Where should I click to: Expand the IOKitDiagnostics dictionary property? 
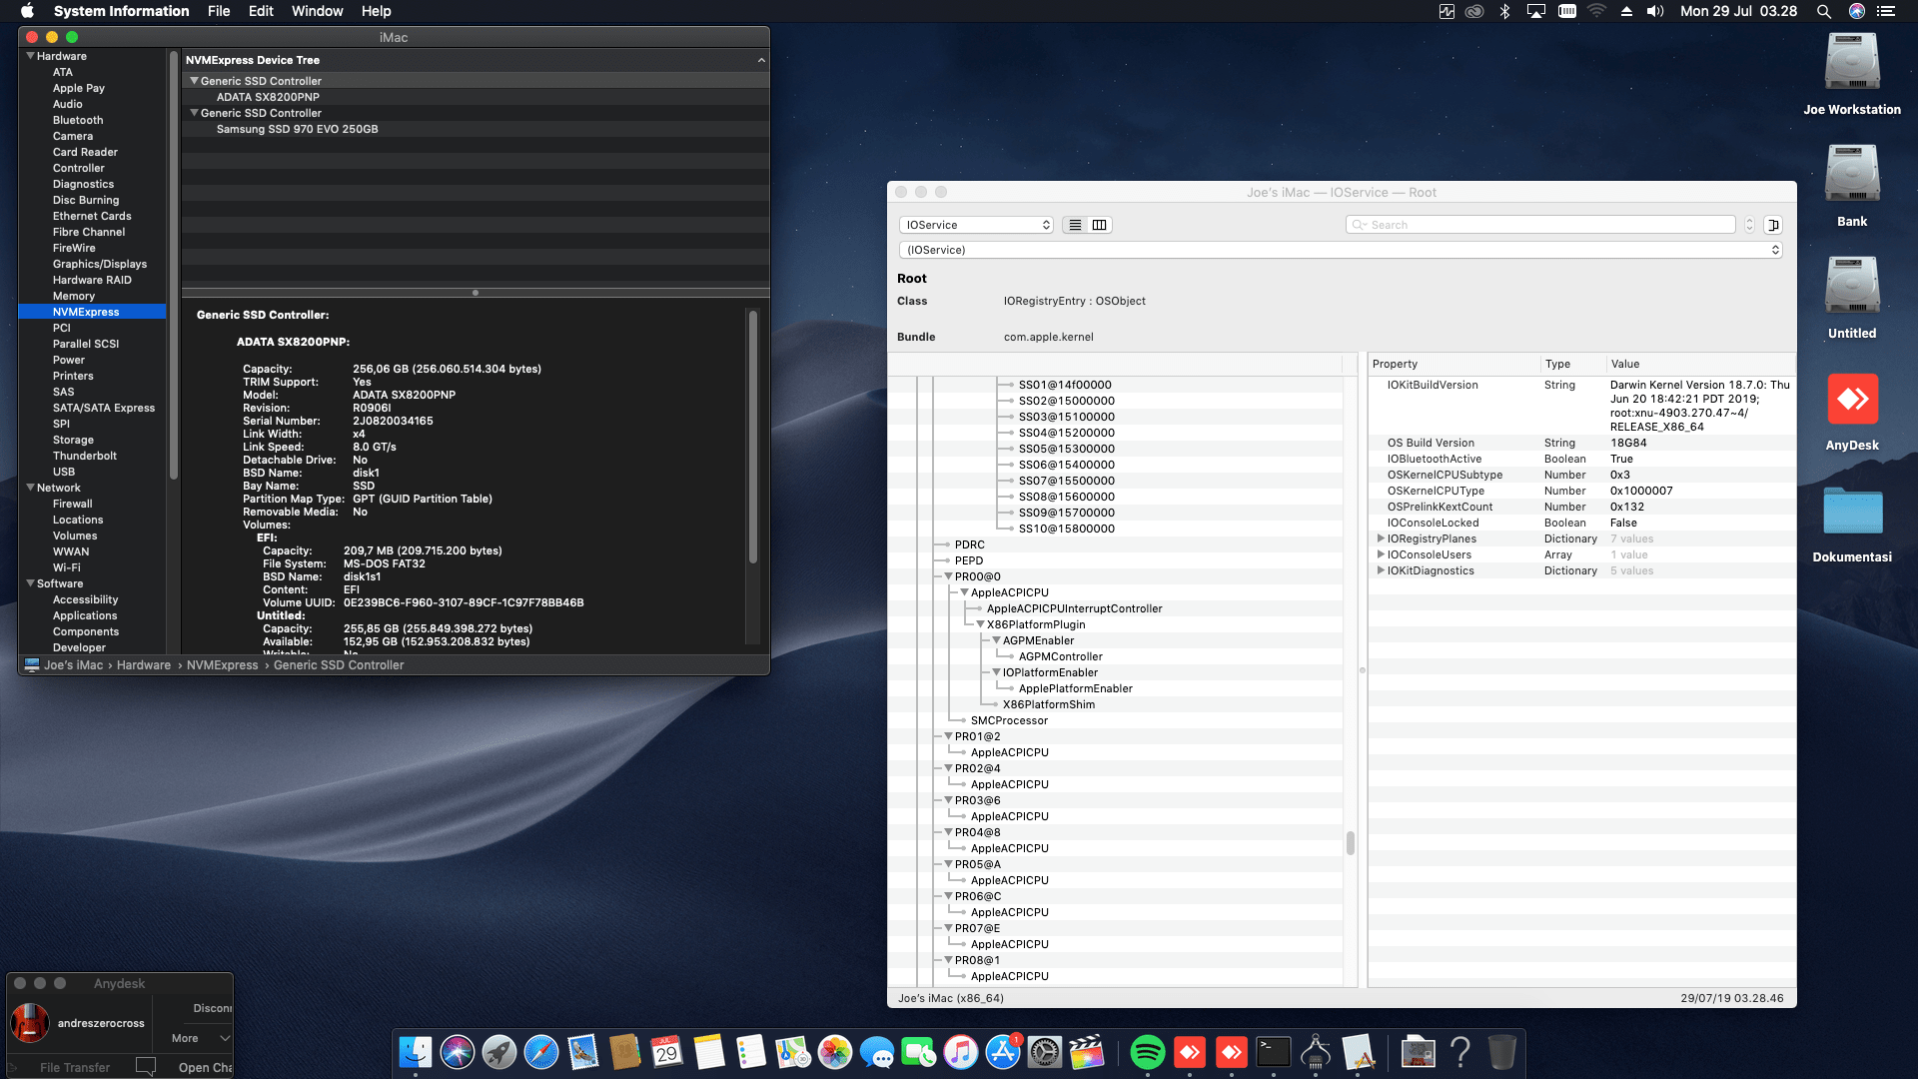(x=1381, y=570)
